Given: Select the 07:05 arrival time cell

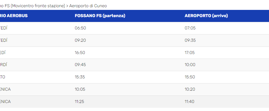Looking at the screenshot, I should pyautogui.click(x=190, y=28).
